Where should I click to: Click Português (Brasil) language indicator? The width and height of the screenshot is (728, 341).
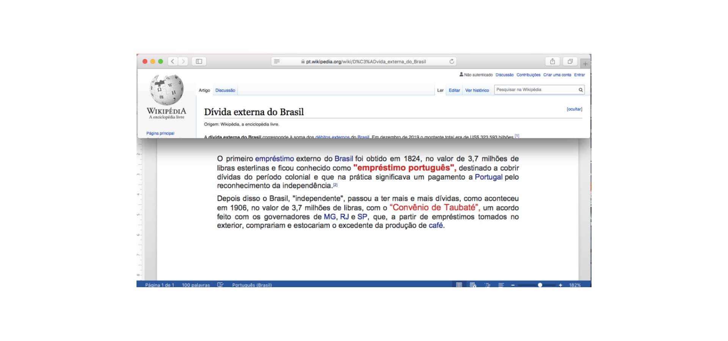point(252,285)
